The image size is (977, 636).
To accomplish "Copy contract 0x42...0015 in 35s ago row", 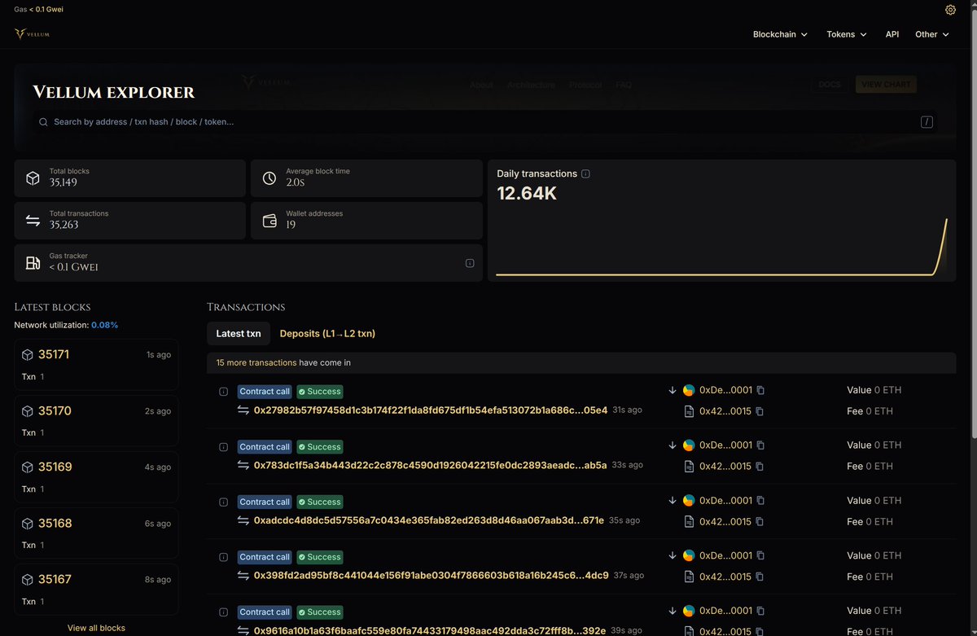I will (760, 522).
